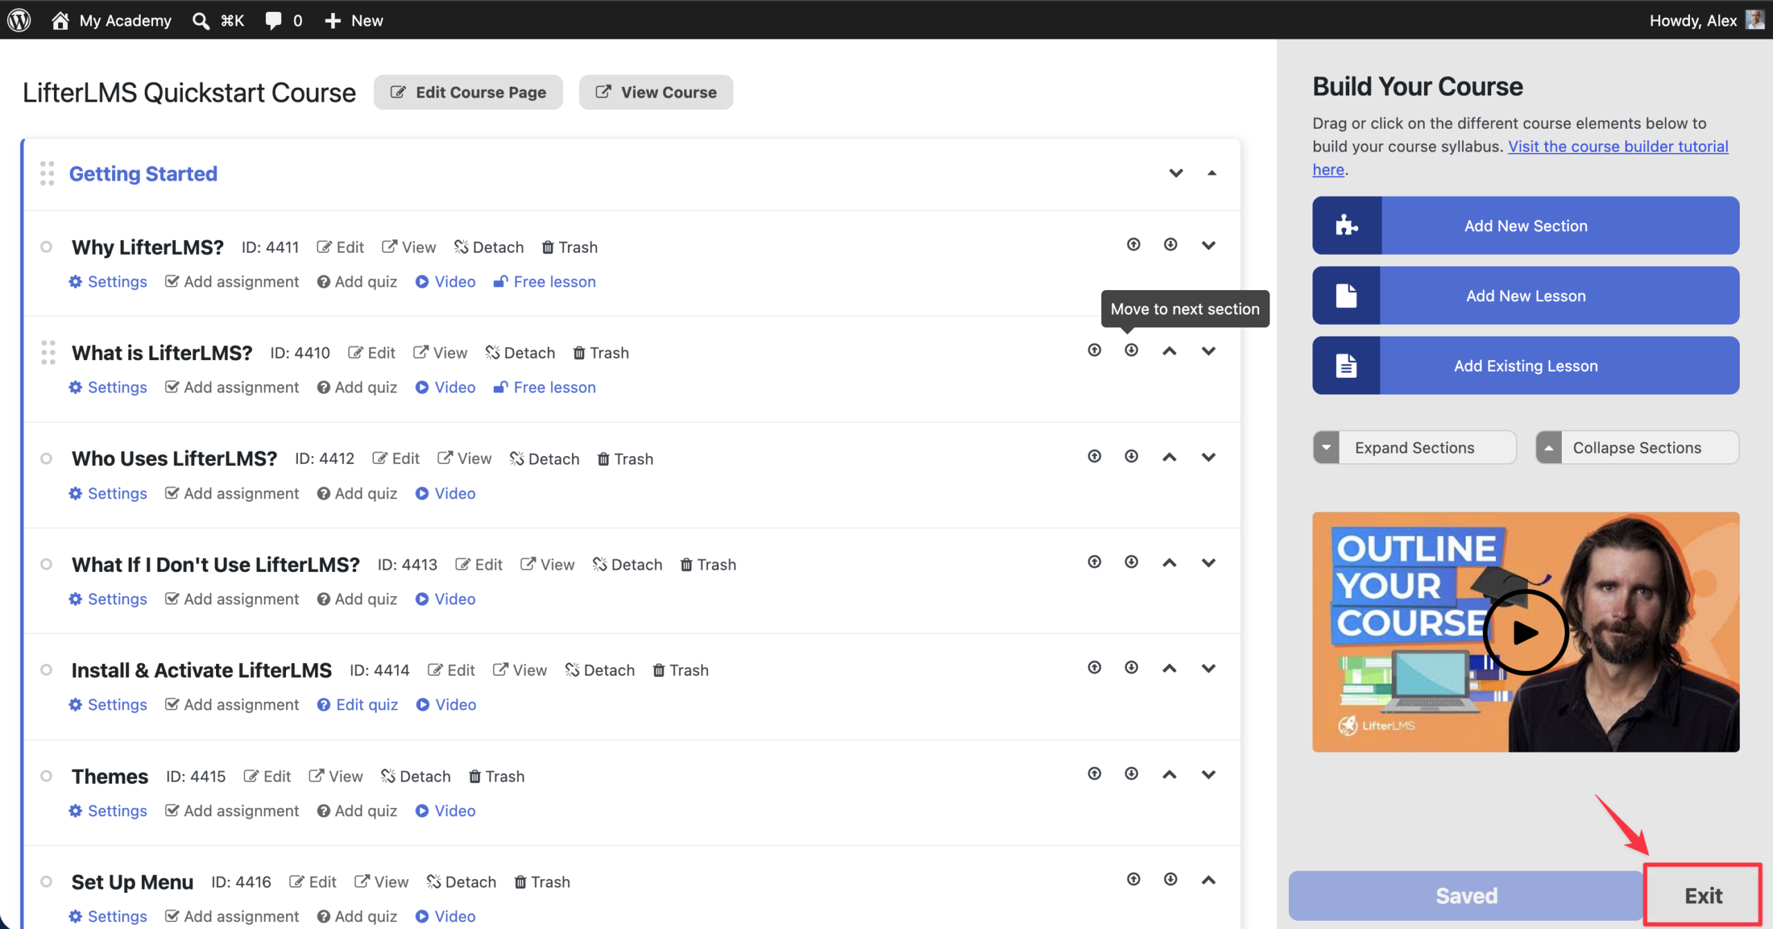This screenshot has height=929, width=1773.
Task: Play the Outline Your Course video
Action: 1526,632
